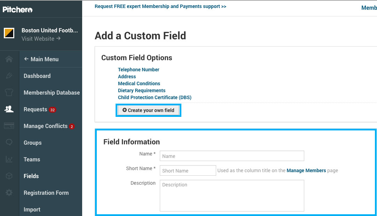The height and width of the screenshot is (216, 377).
Task: Open the shirt kit sidebar icon
Action: (x=9, y=93)
